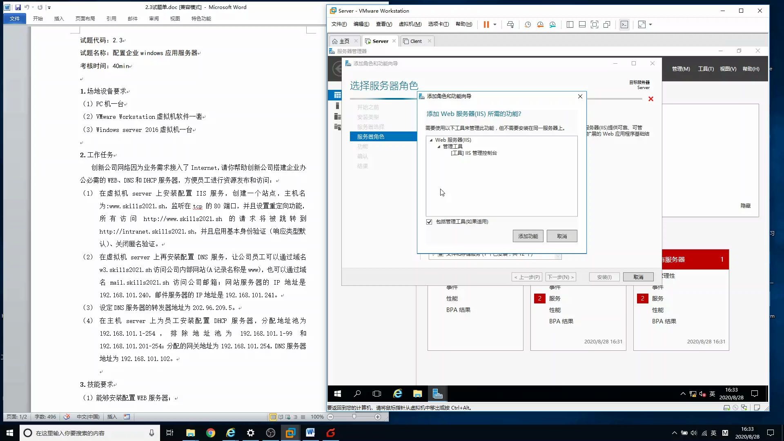This screenshot has height=441, width=784.
Task: Open Word 页面布局 ribbon tab
Action: (x=85, y=18)
